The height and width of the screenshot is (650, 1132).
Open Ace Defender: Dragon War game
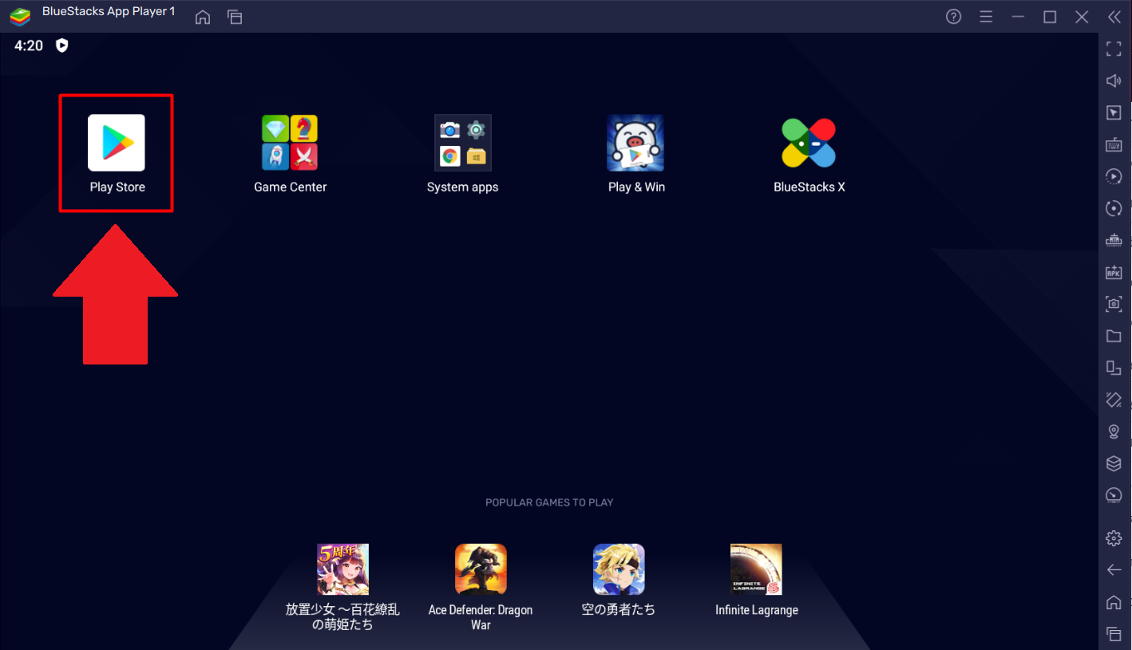coord(481,569)
